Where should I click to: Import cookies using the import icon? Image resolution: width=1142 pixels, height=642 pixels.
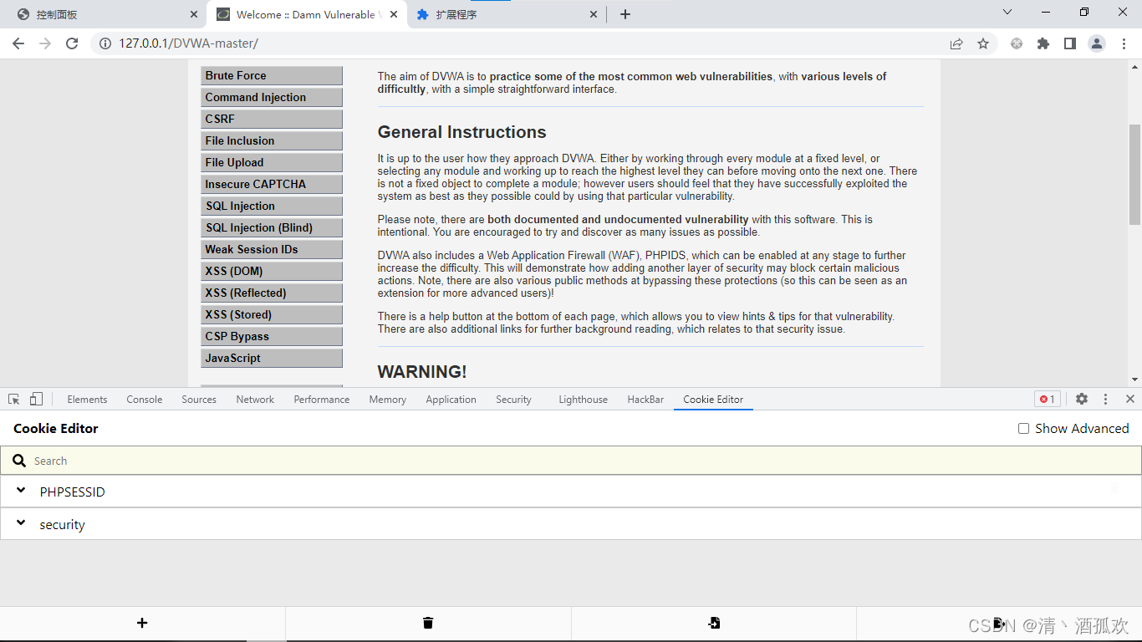click(714, 623)
